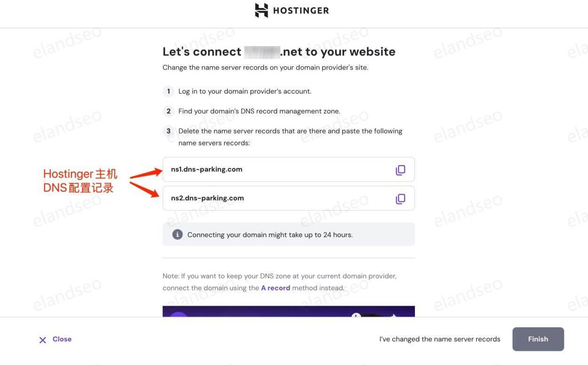The width and height of the screenshot is (588, 365).
Task: Click the X icon beside Close
Action: [42, 340]
